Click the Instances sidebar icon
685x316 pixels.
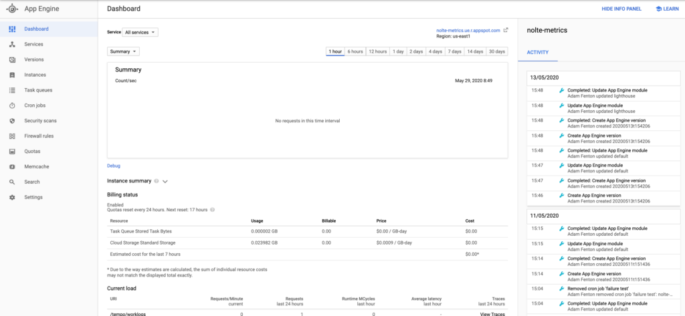pos(12,75)
